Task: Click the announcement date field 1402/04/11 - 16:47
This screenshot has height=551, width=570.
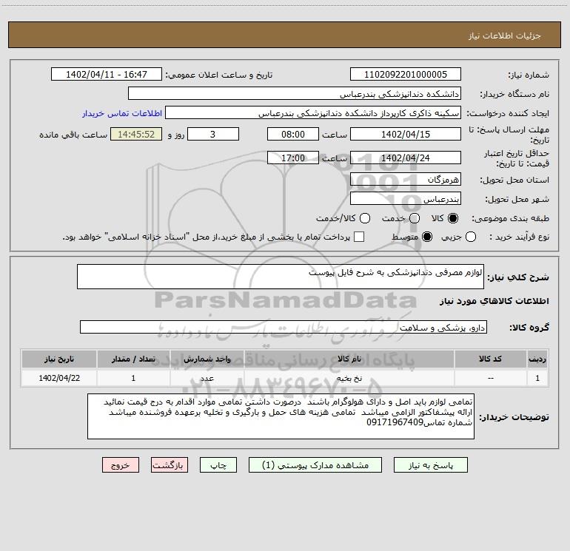Action: point(107,75)
